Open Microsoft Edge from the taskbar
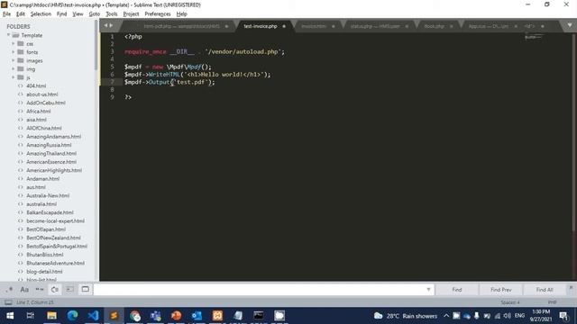Screen dimensions: 577x324 [x=72, y=316]
